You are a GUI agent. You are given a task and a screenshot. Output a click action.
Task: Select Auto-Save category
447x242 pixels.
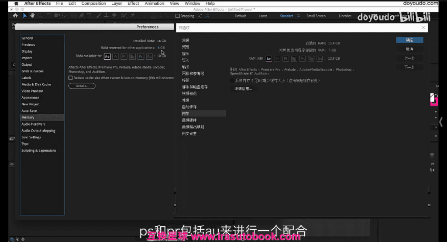(x=29, y=111)
